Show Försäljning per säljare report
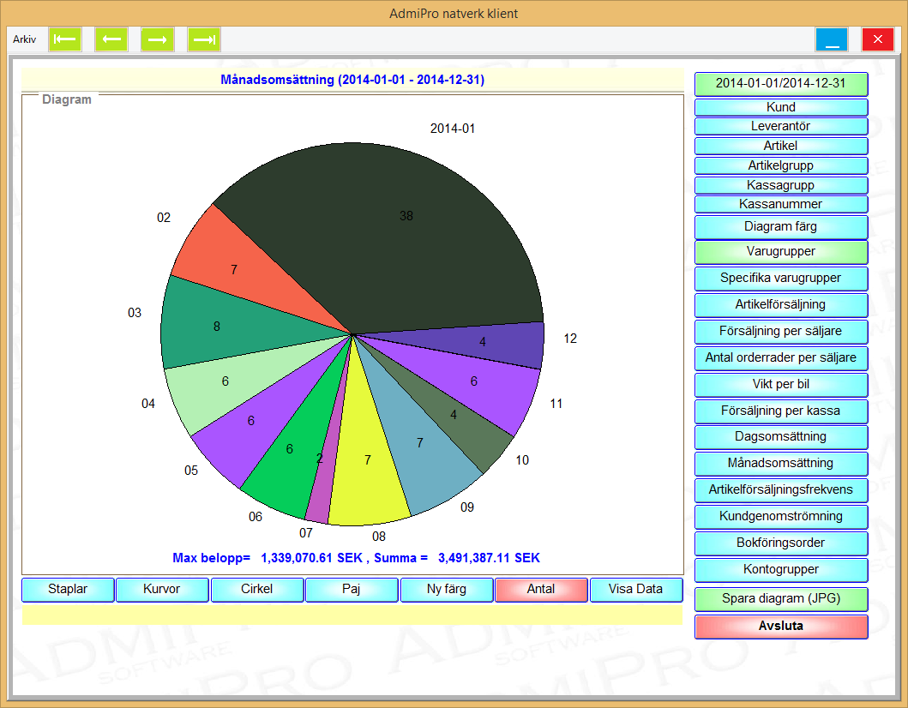This screenshot has height=708, width=908. 781,331
